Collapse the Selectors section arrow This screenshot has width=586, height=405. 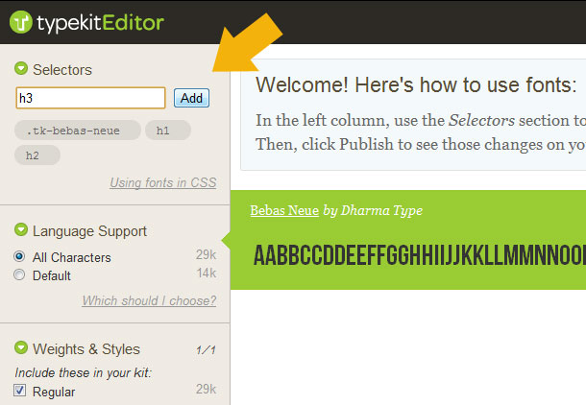click(x=21, y=68)
